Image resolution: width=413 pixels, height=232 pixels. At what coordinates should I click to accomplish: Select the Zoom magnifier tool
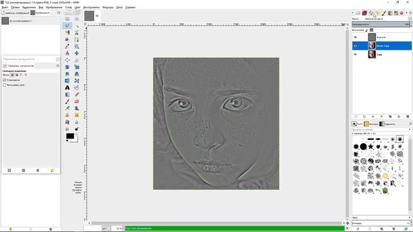pos(77,46)
